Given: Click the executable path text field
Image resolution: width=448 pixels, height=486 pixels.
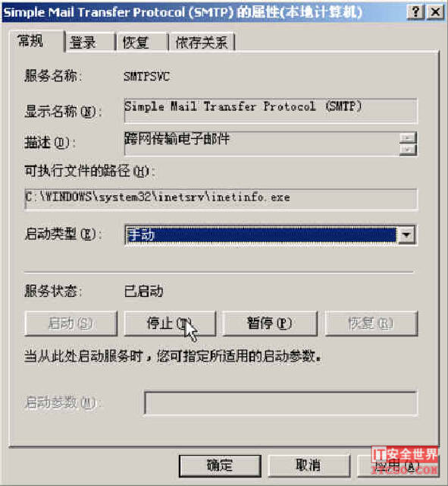Looking at the screenshot, I should 221,199.
